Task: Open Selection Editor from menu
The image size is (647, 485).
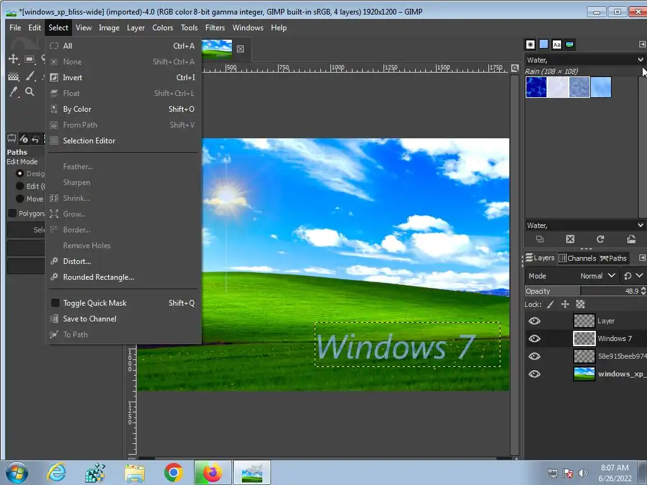Action: tap(123, 141)
